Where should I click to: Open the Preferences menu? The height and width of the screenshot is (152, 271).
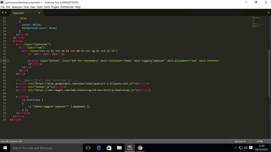tap(67, 7)
